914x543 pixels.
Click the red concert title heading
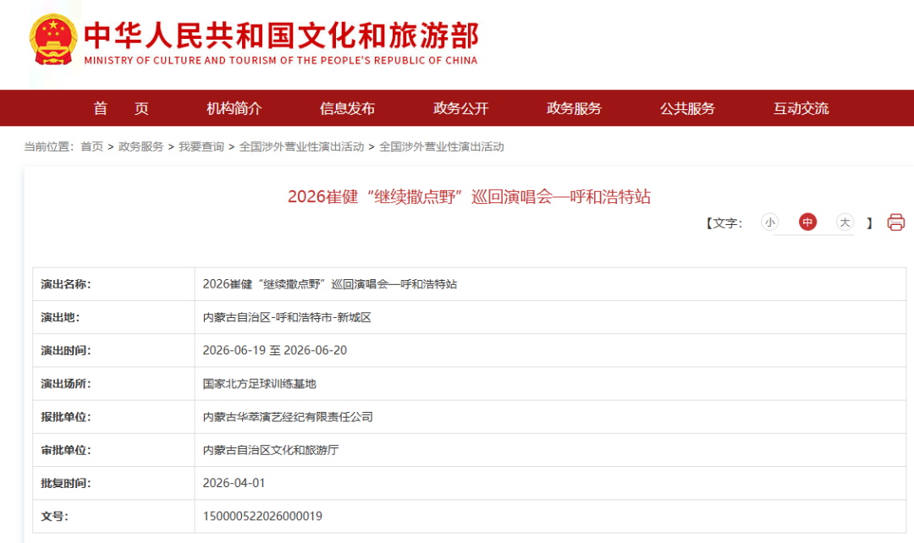point(469,197)
